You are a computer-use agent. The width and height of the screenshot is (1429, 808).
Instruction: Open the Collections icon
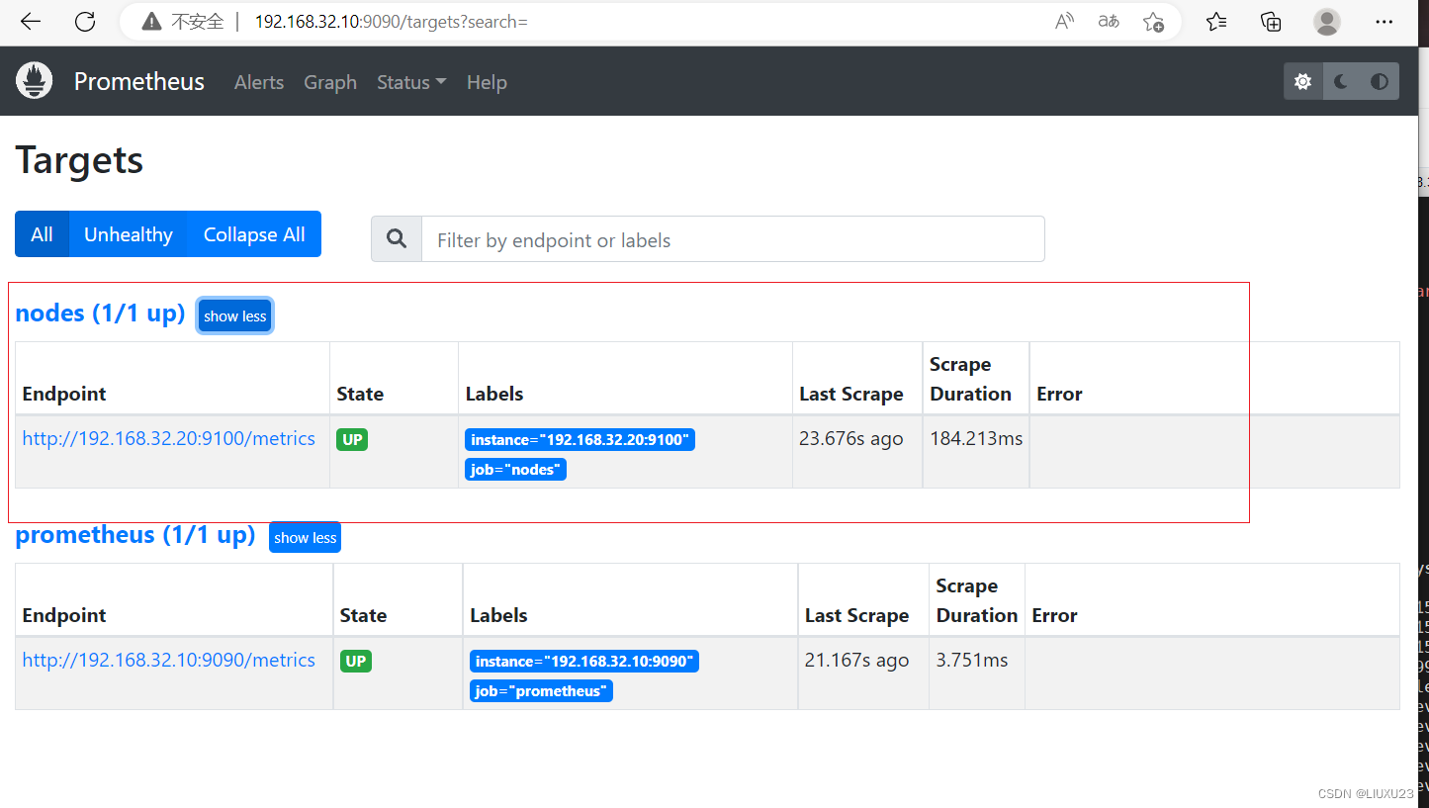point(1271,22)
